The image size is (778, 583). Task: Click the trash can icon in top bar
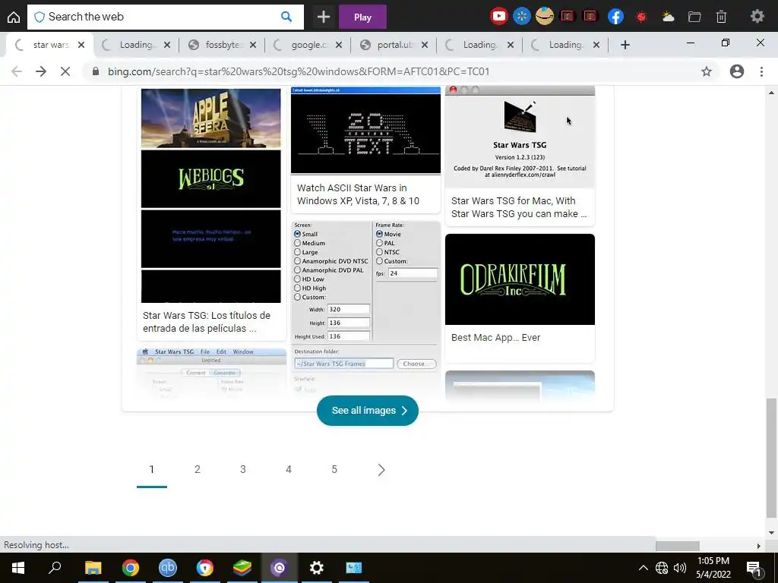pyautogui.click(x=722, y=17)
